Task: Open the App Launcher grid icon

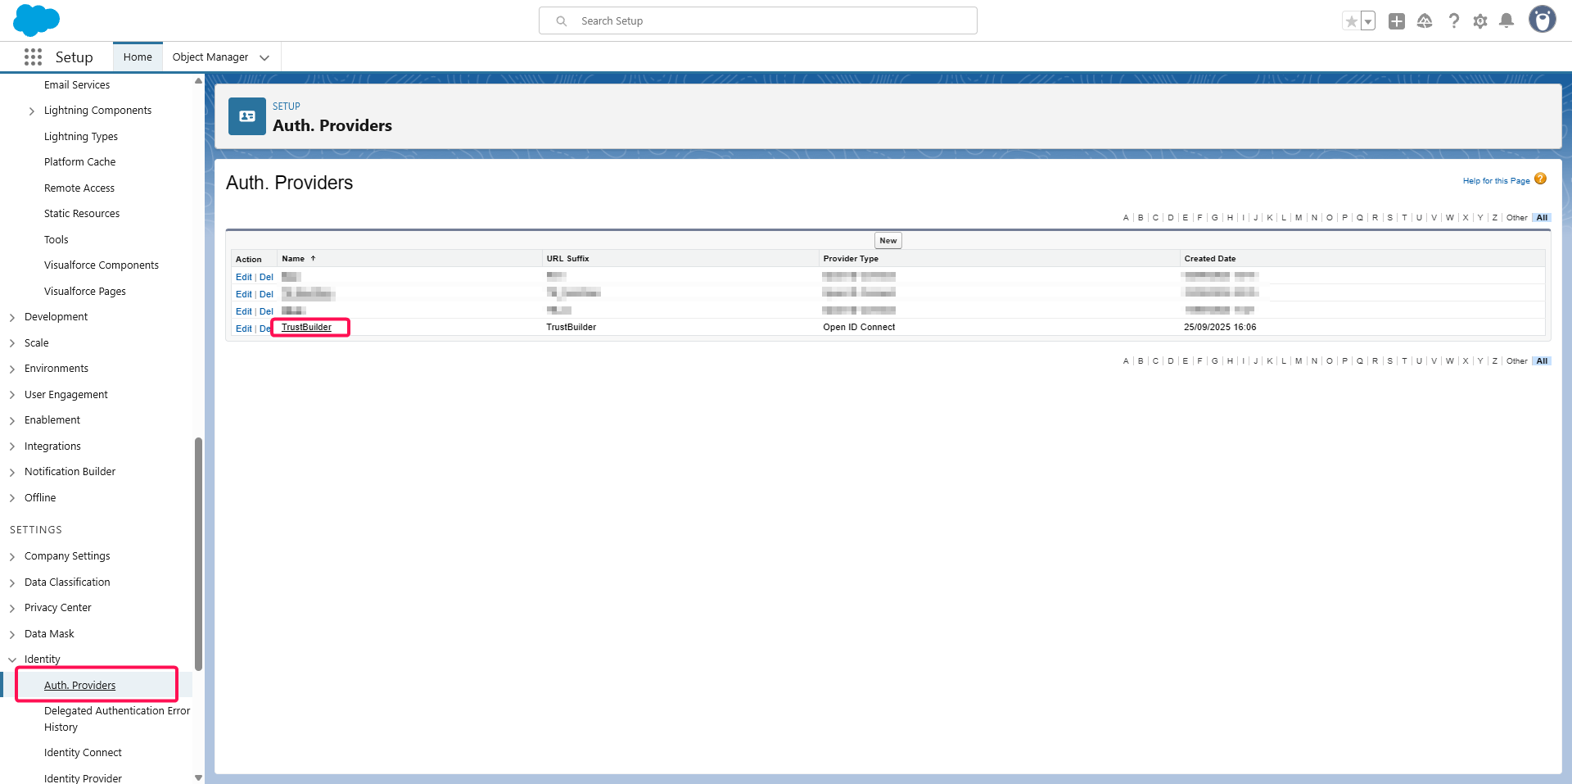Action: coord(33,57)
